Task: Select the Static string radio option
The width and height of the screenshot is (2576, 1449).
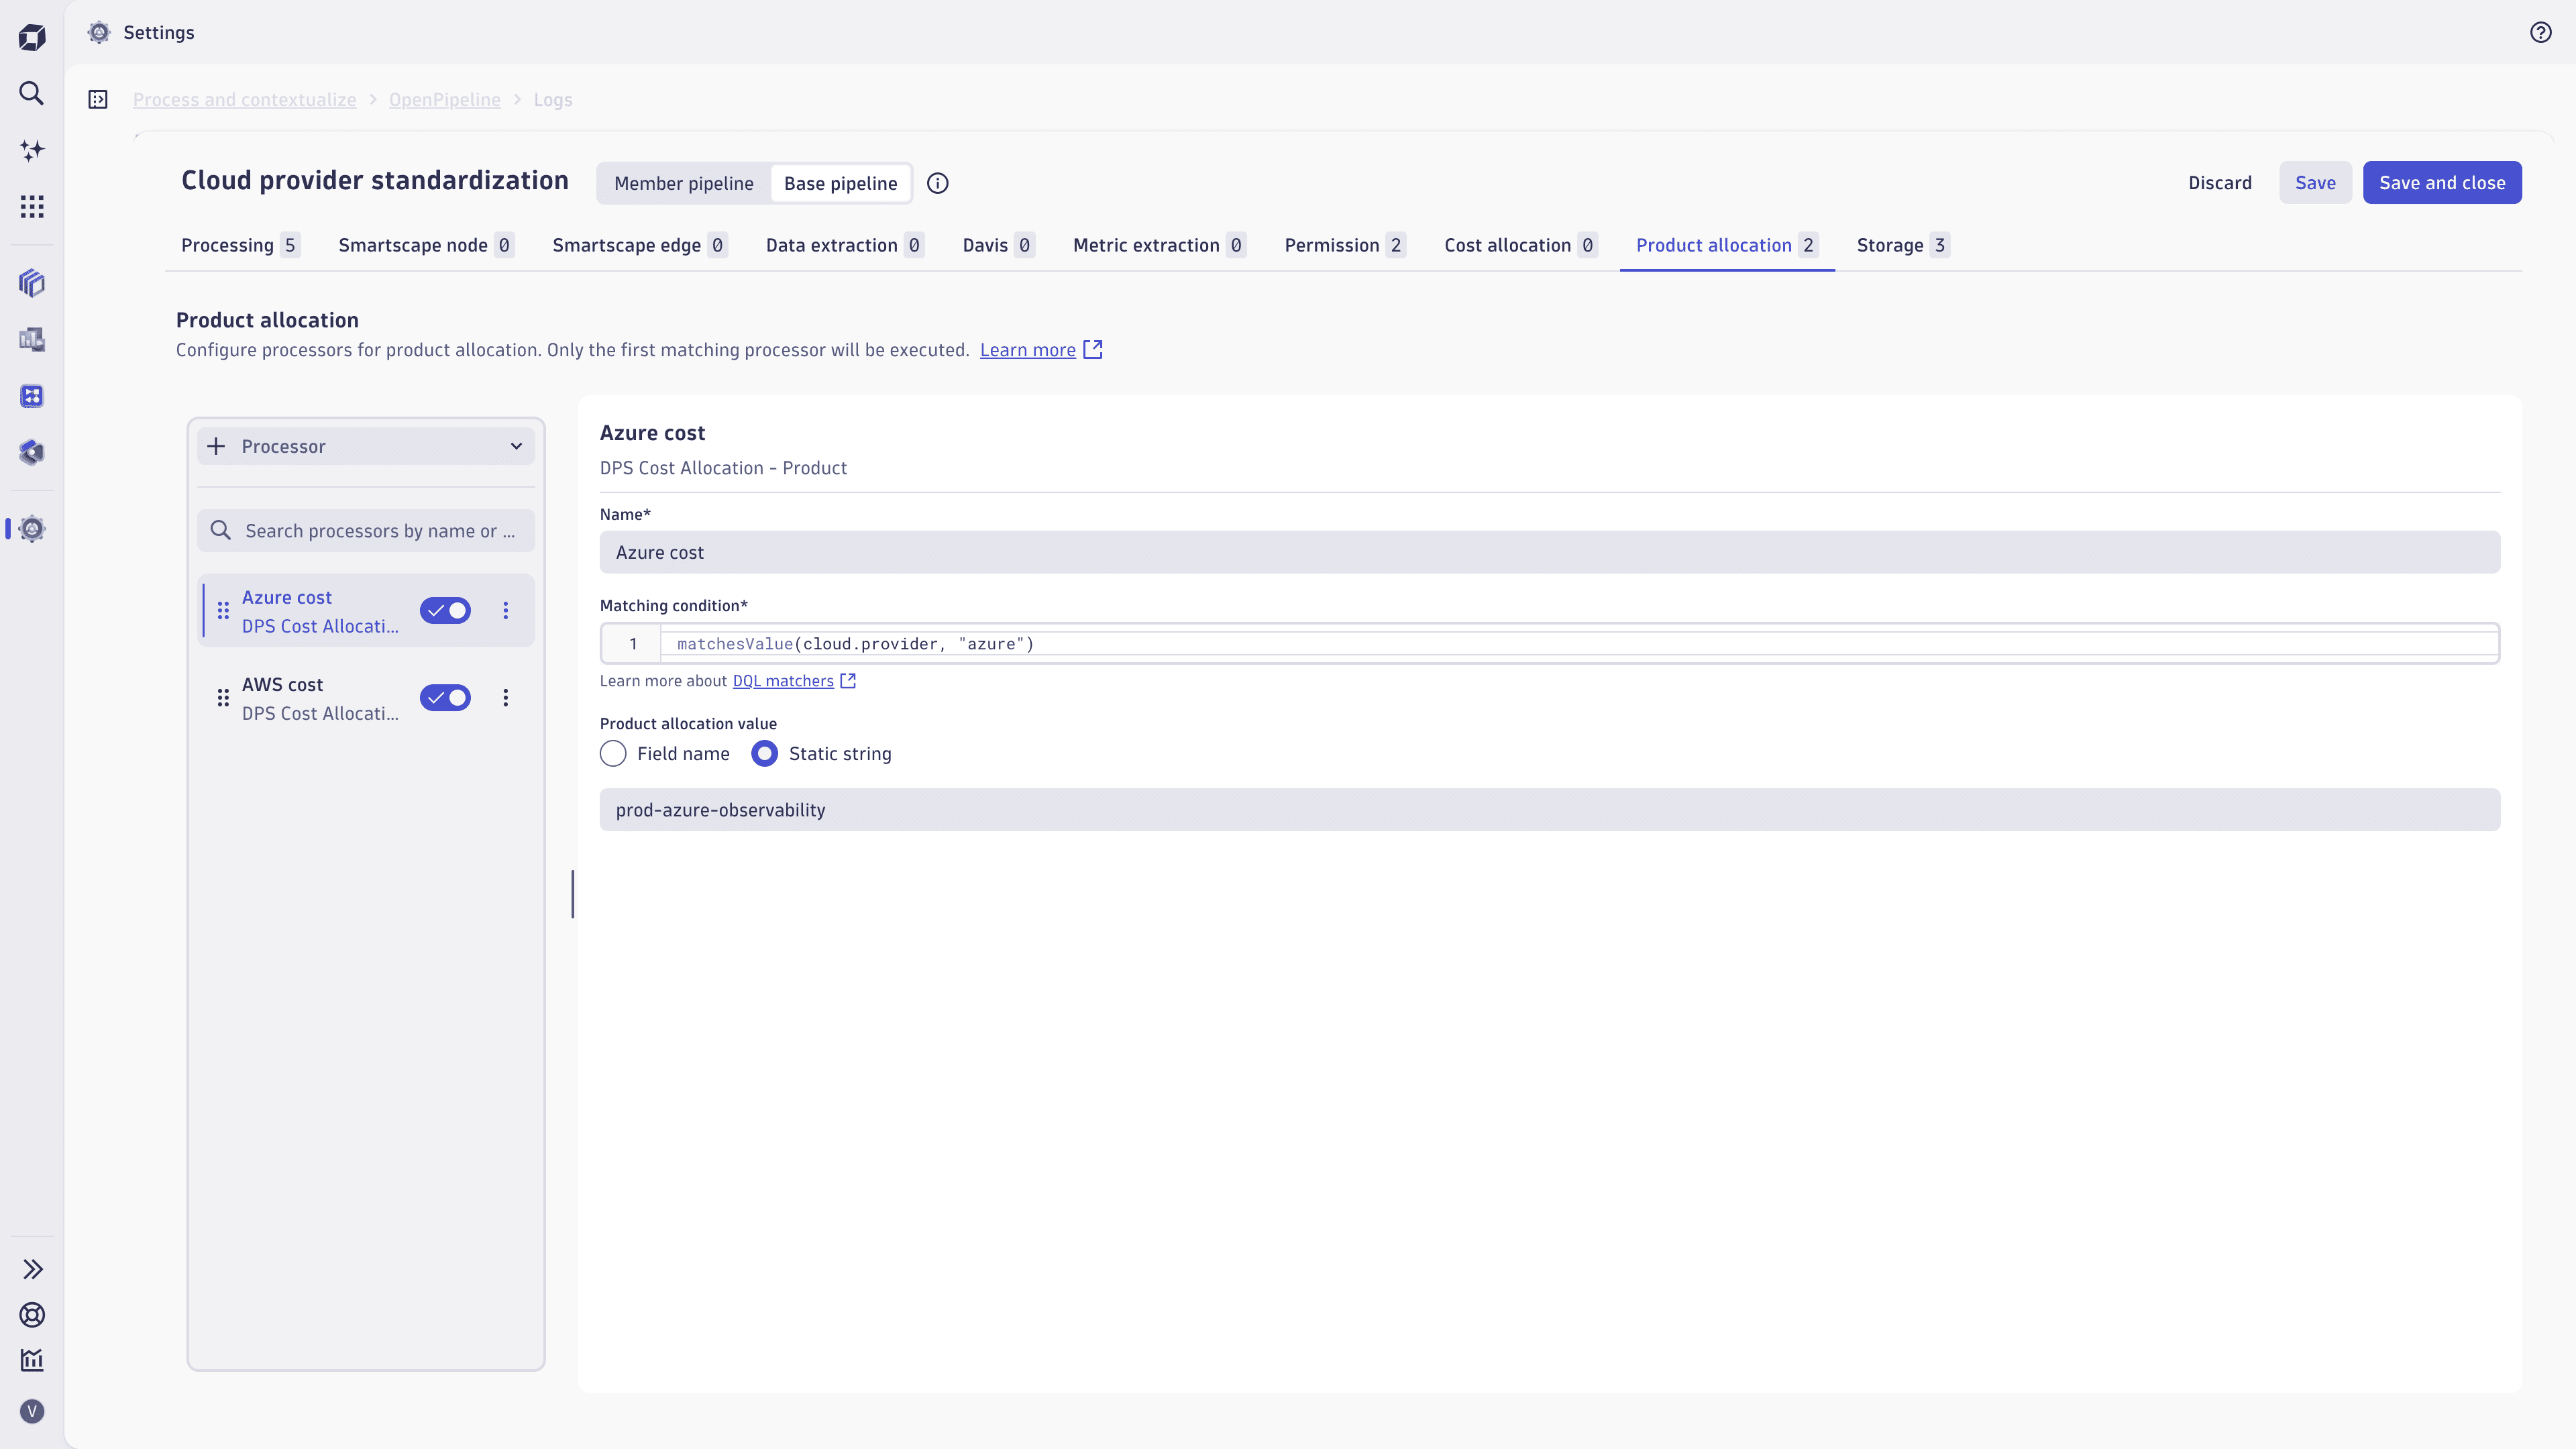Action: point(764,754)
